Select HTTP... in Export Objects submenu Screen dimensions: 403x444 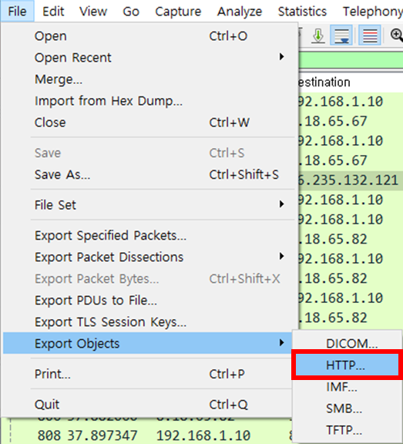click(x=347, y=365)
